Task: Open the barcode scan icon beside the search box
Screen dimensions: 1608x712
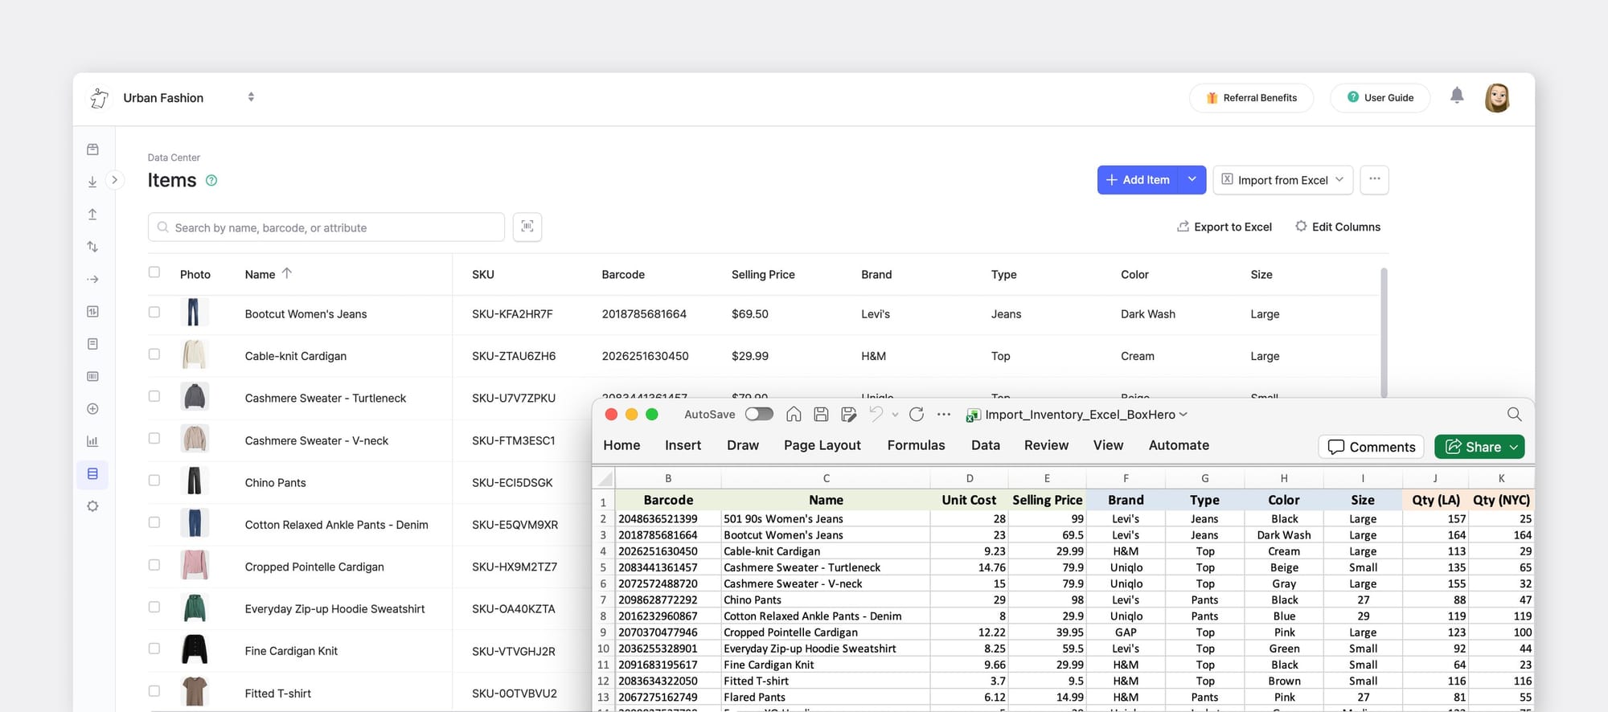Action: pyautogui.click(x=527, y=227)
